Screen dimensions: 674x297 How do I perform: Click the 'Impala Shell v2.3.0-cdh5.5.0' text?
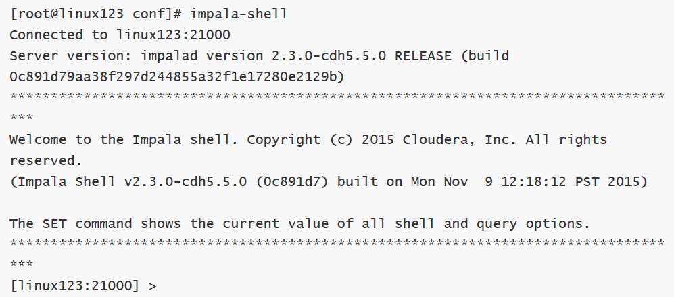131,181
